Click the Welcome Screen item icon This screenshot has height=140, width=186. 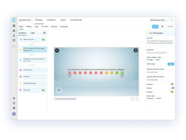coord(20,40)
